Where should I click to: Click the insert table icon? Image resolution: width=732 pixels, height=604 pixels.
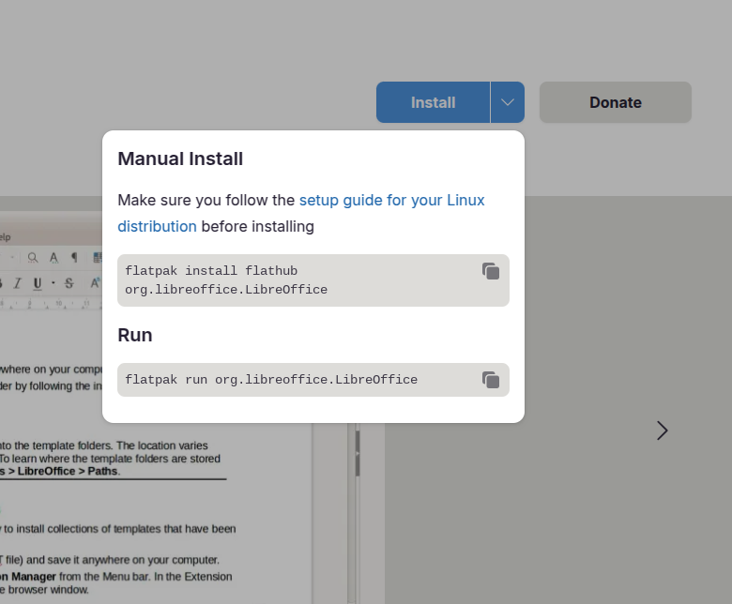pos(98,257)
